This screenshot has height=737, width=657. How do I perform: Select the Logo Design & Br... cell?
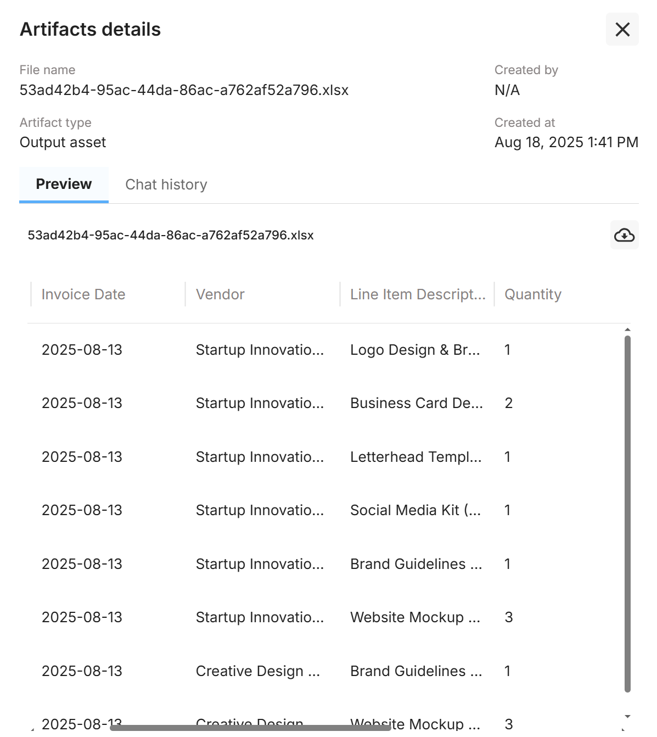pos(415,350)
